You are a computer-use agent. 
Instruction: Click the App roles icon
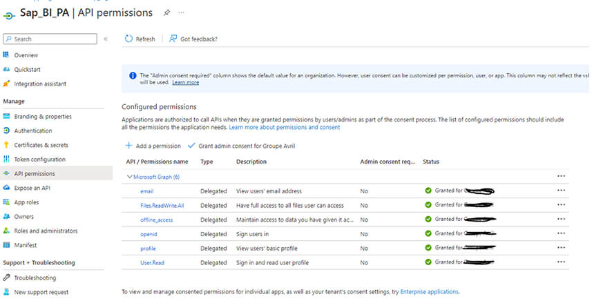(x=6, y=202)
